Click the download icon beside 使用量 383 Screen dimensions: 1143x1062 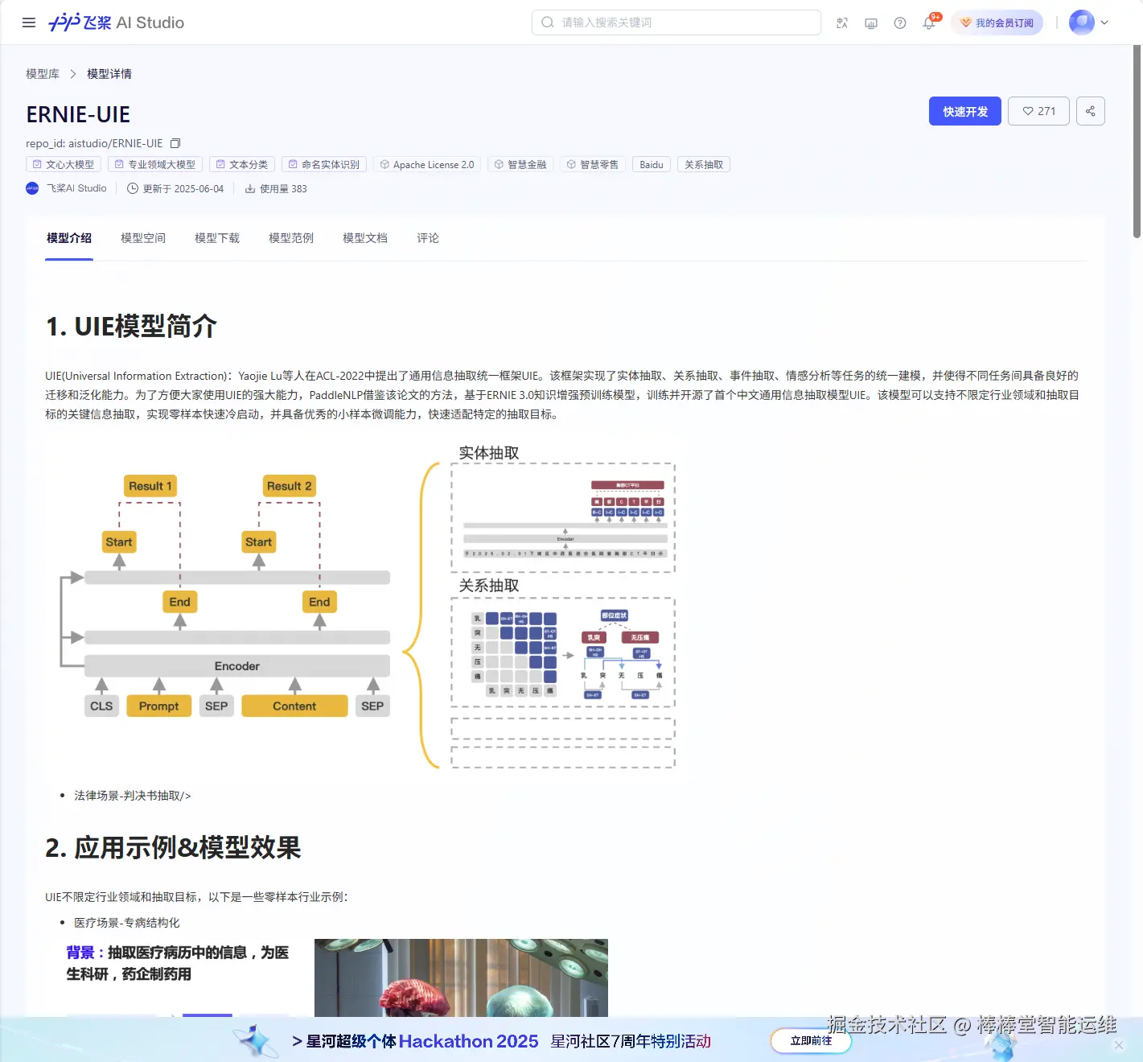pos(250,188)
